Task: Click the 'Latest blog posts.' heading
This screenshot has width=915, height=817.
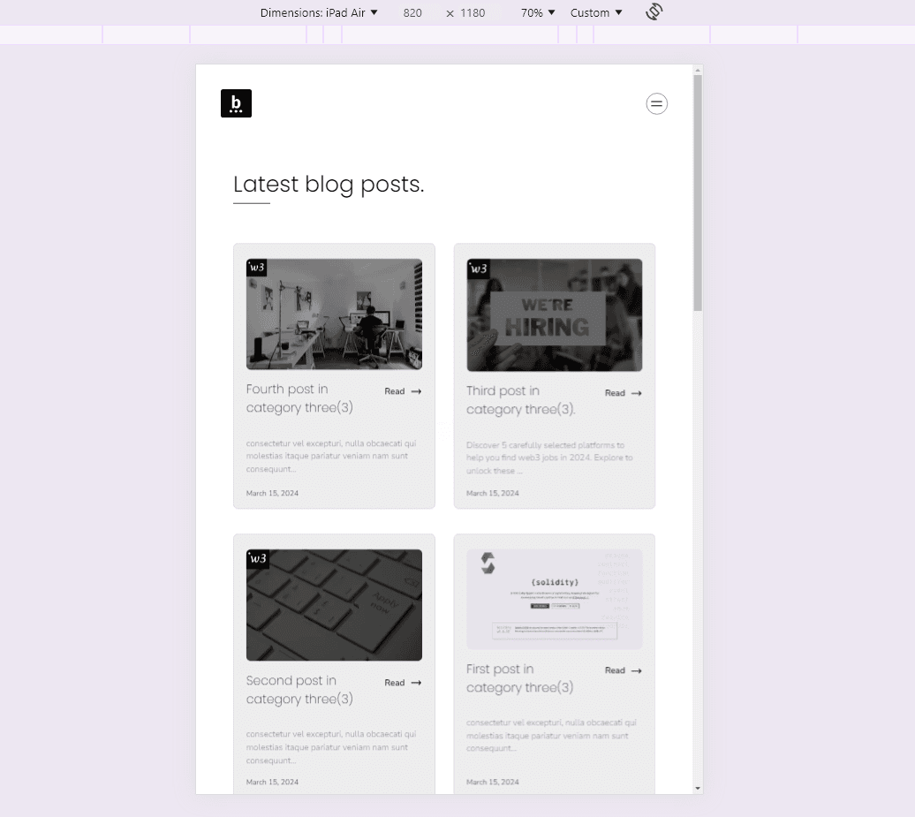Action: tap(329, 185)
